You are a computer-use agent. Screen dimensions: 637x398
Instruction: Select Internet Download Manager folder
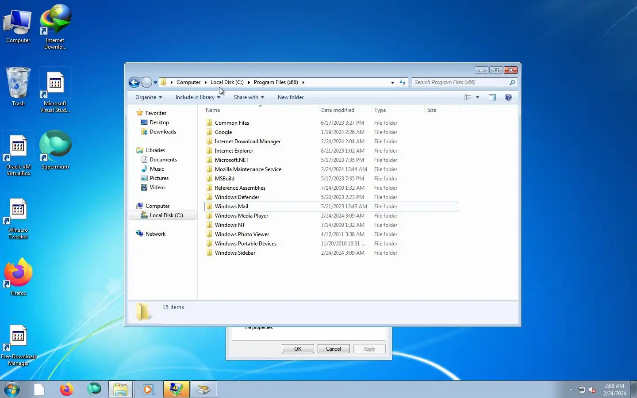pos(331,142)
